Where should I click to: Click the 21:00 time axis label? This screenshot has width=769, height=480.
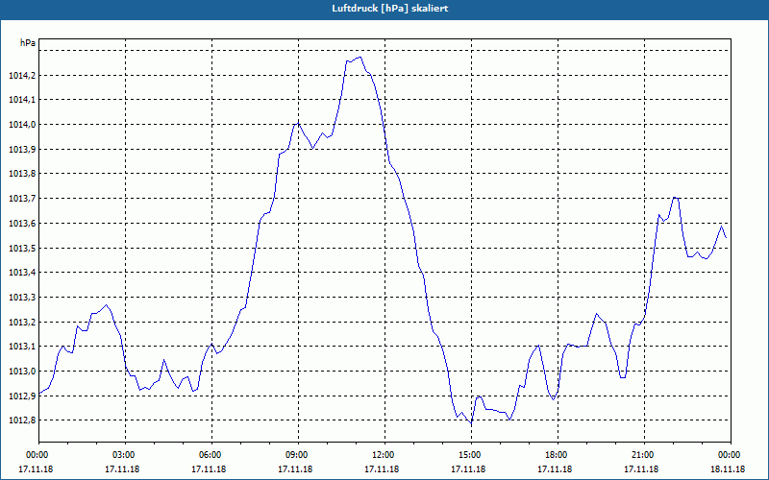[x=643, y=455]
